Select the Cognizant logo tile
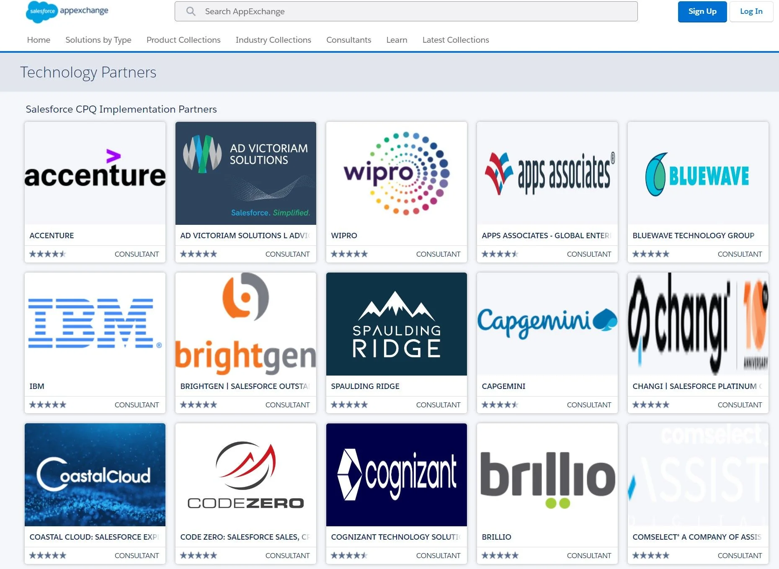This screenshot has width=779, height=569. 397,475
